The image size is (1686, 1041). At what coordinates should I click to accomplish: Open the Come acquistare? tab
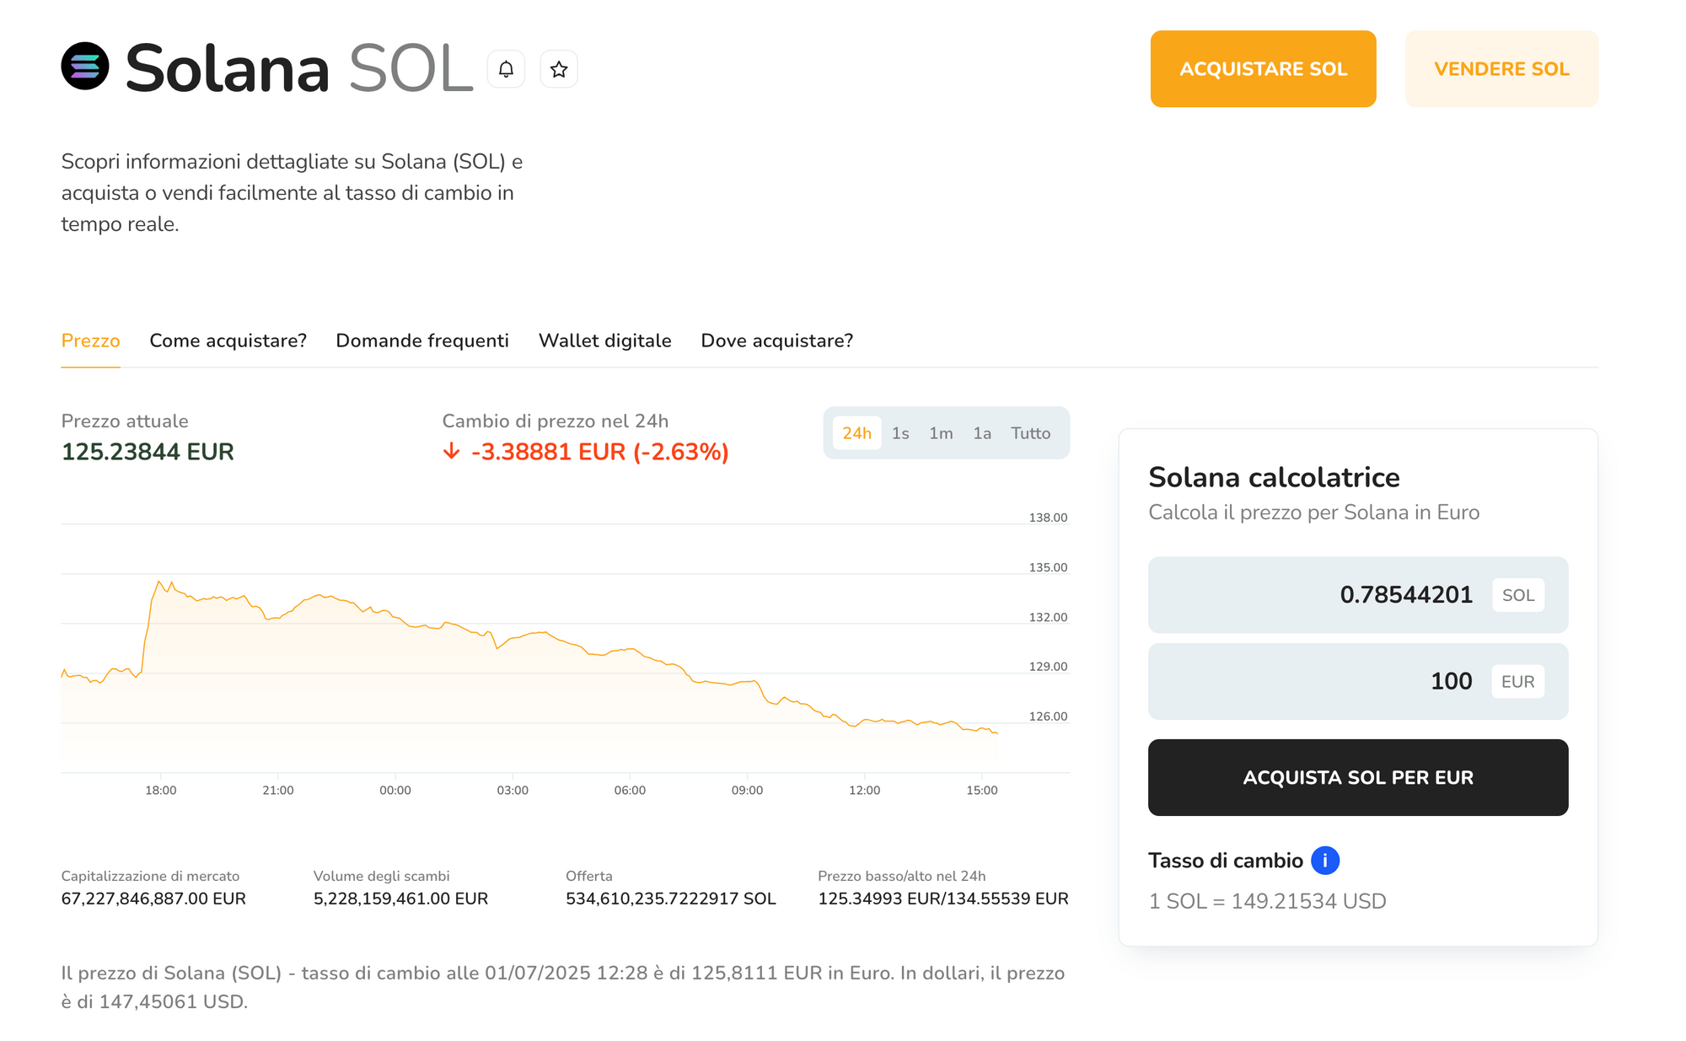coord(228,341)
